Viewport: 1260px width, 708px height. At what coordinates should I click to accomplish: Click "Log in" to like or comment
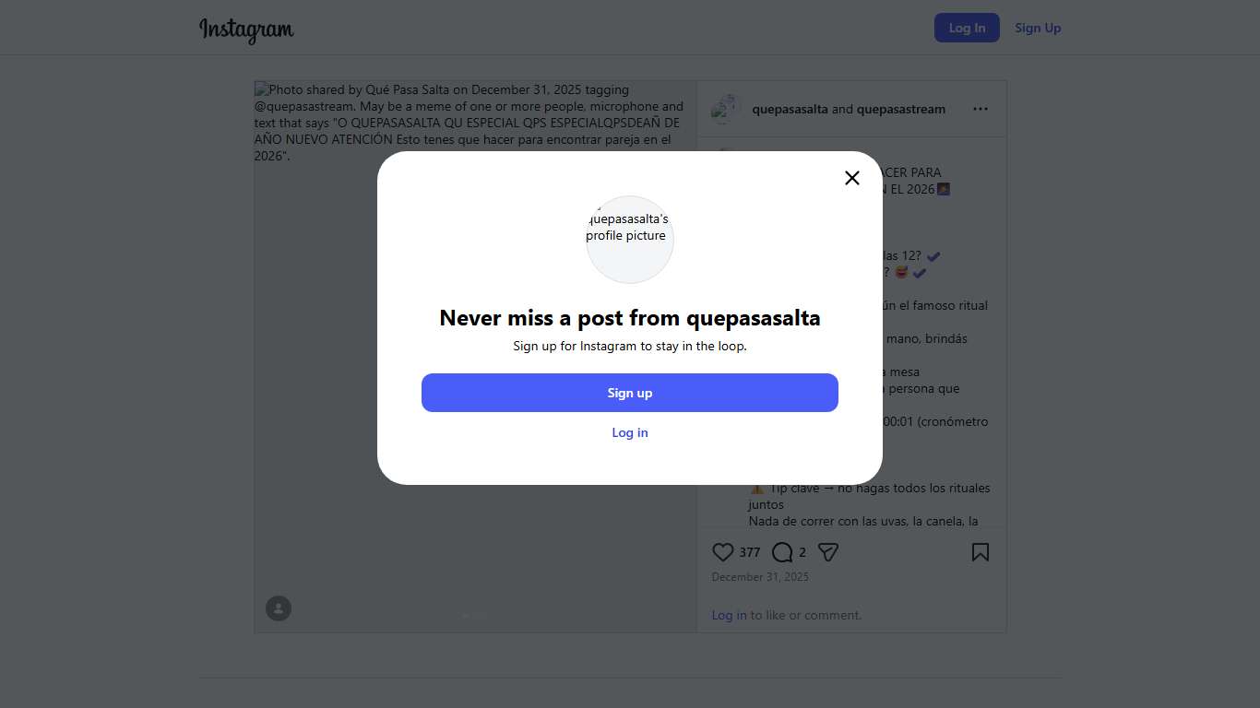[x=729, y=615]
